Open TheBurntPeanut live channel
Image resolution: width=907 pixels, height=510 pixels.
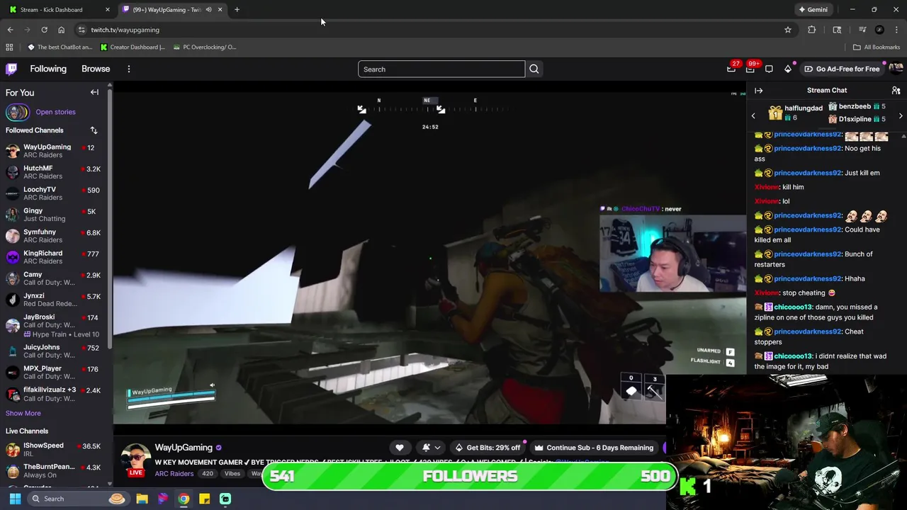(55, 470)
